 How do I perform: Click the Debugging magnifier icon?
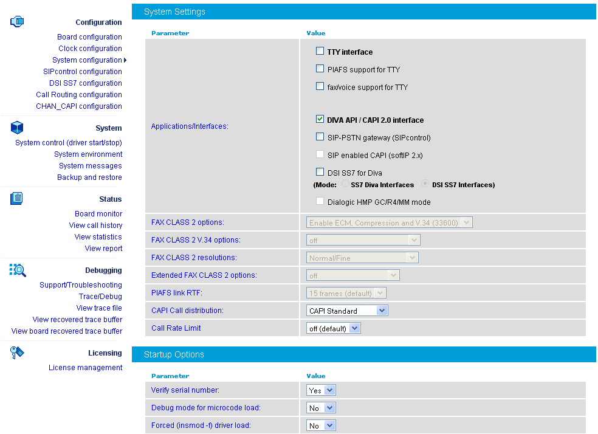[17, 270]
